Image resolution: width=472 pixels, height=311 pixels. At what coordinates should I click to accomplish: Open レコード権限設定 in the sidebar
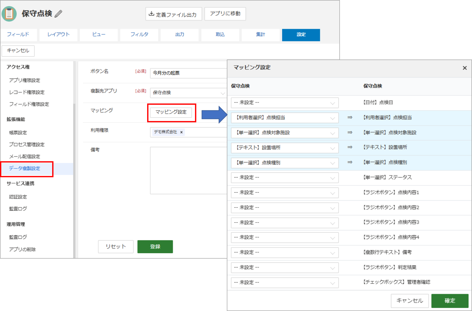[x=27, y=92]
